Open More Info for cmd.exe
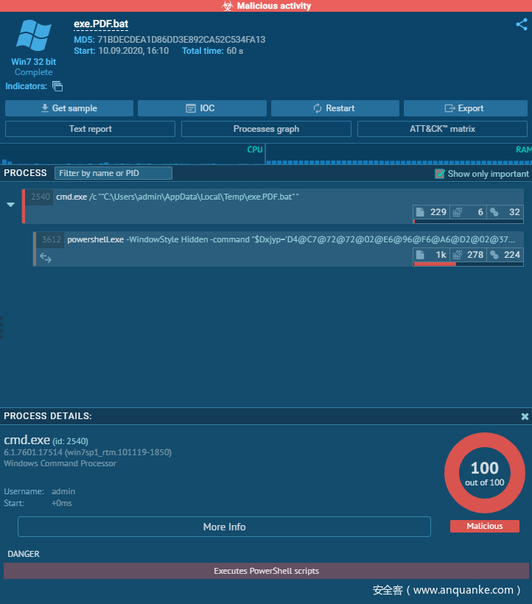532x604 pixels. (x=224, y=527)
